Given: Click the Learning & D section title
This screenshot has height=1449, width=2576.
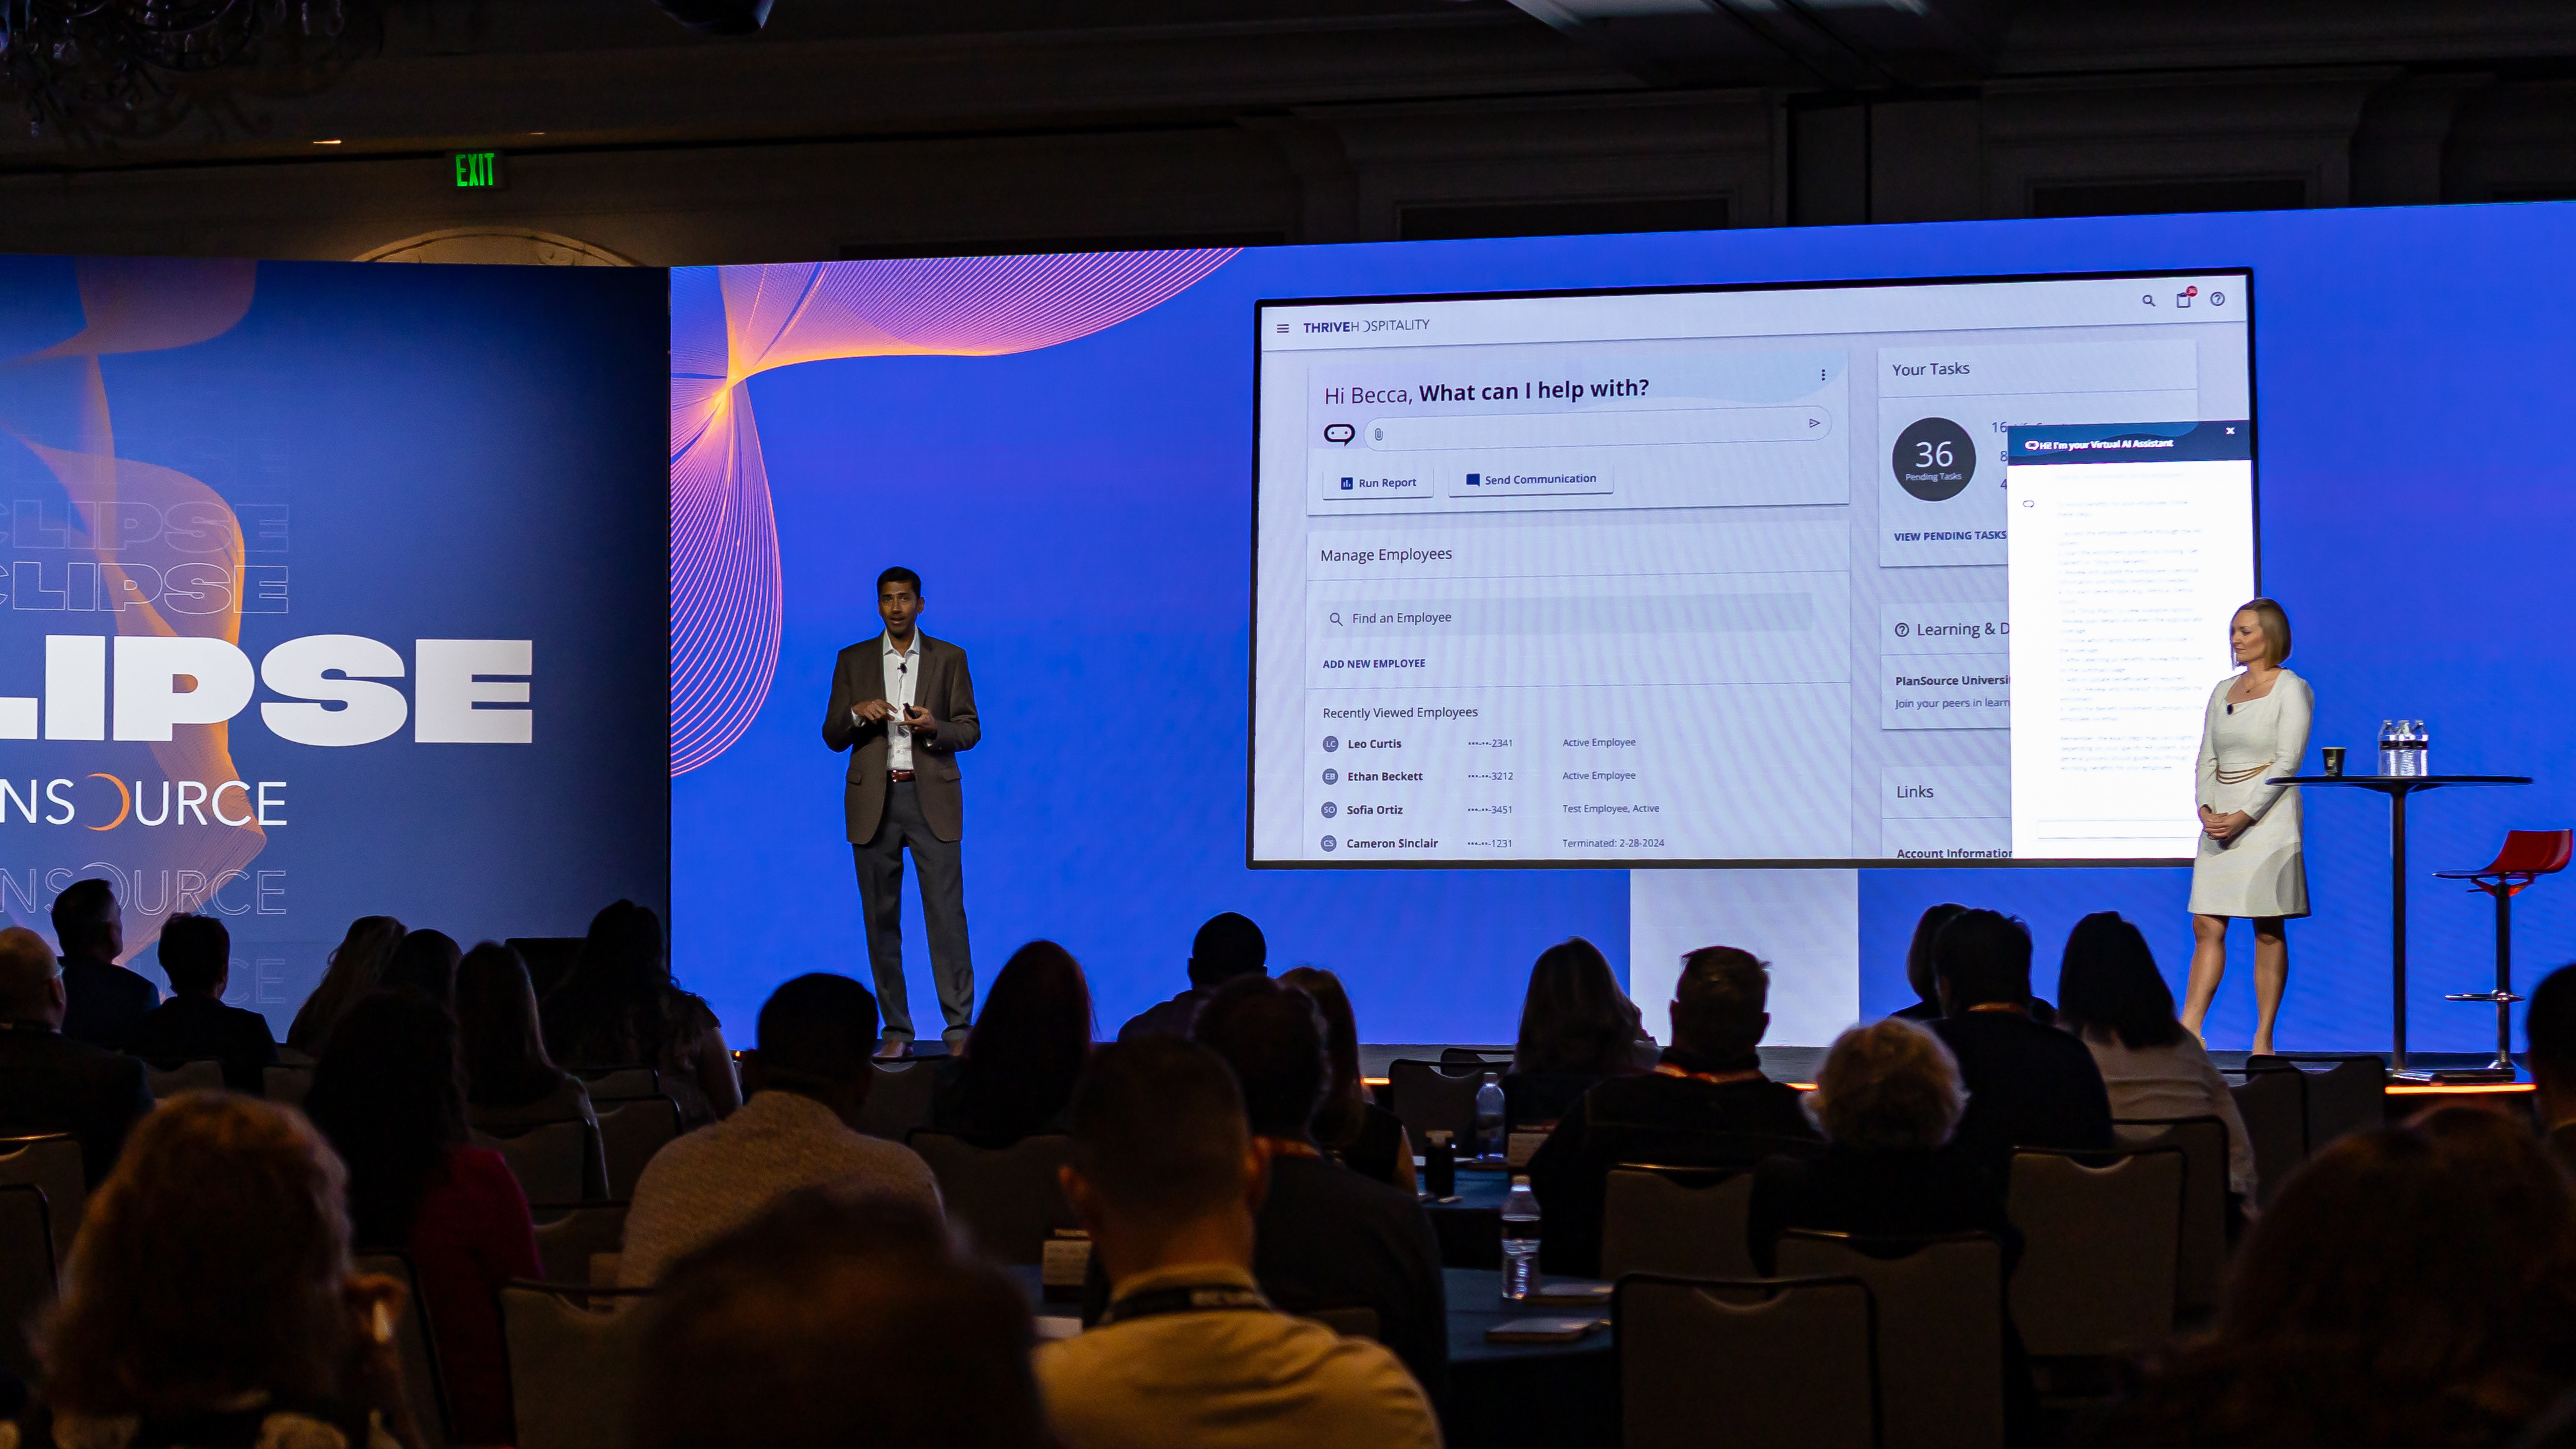Looking at the screenshot, I should point(1962,629).
